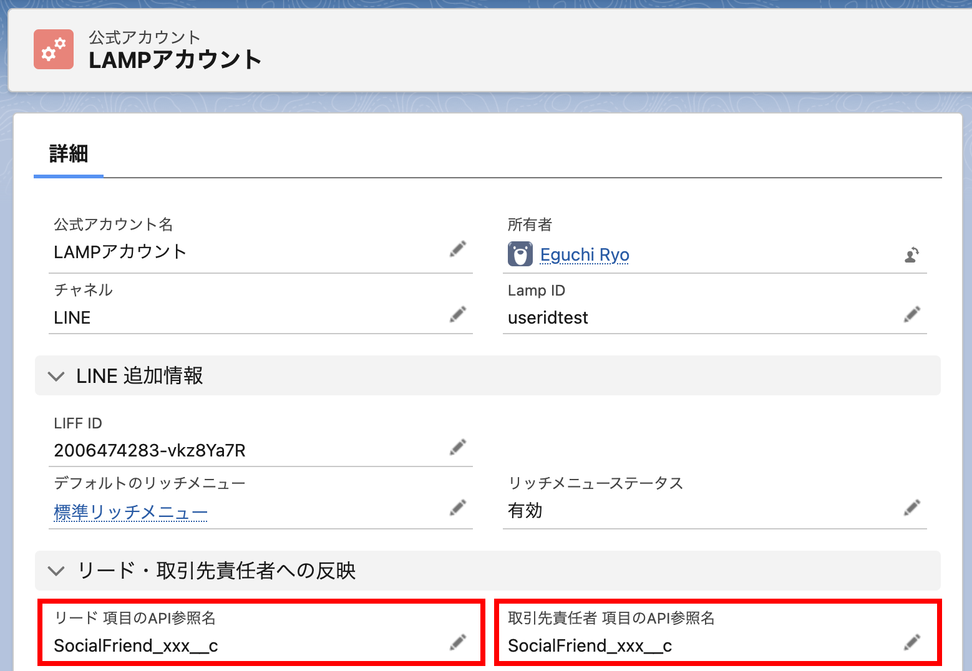Collapse the LINE 追加情報 section chevron

[56, 376]
